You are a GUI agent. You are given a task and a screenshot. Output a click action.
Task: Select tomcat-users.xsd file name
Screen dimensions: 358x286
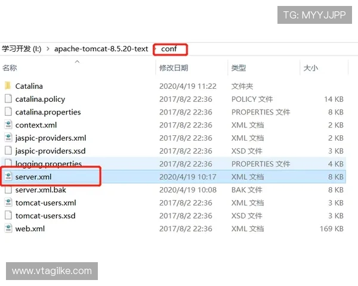(45, 216)
